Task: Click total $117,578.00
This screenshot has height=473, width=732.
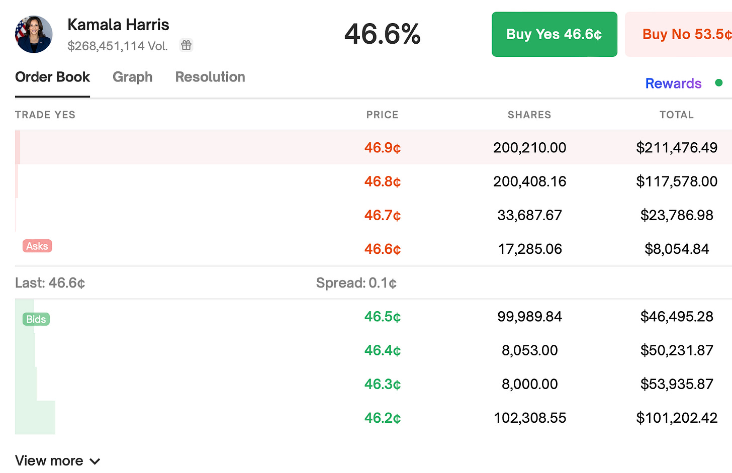Action: pyautogui.click(x=677, y=181)
